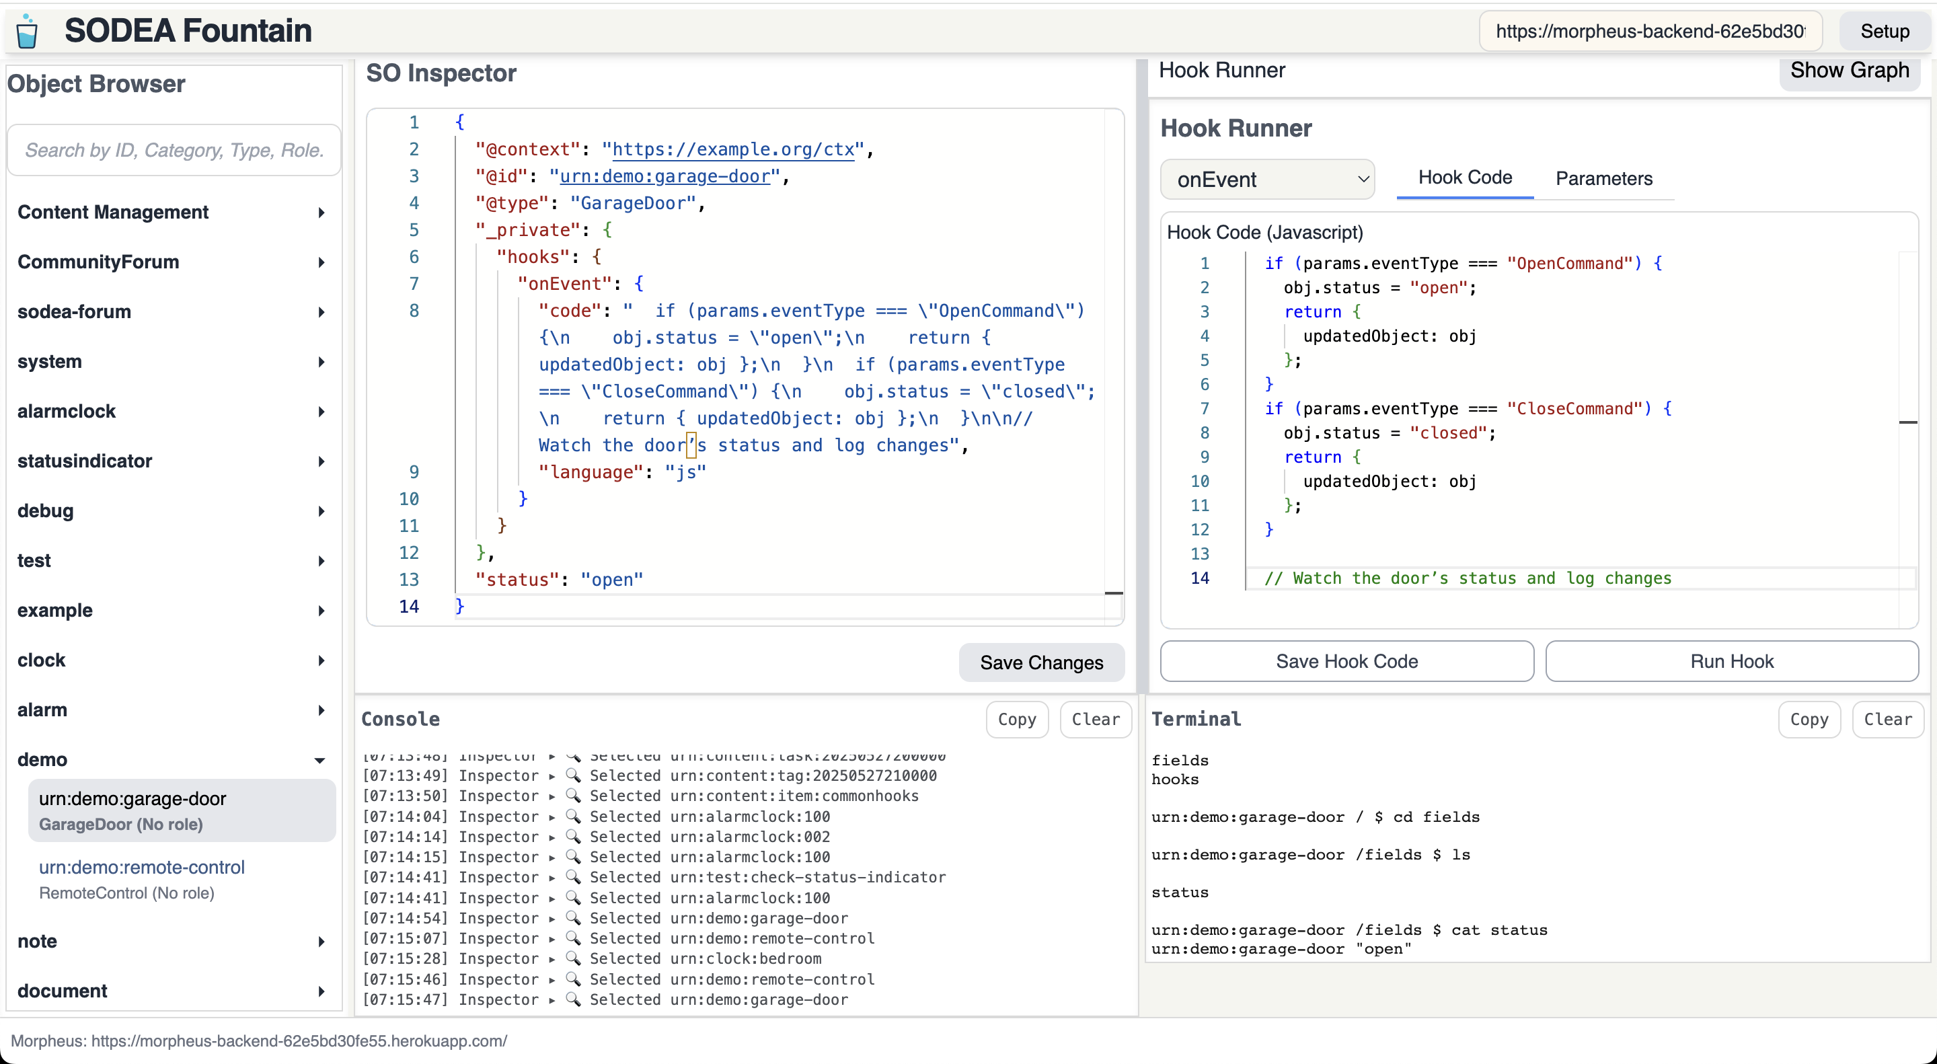This screenshot has width=1937, height=1064.
Task: Click the "status": "open" line in inspector
Action: point(559,580)
